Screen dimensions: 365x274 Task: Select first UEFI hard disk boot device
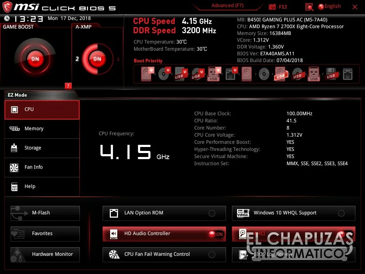click(x=147, y=74)
